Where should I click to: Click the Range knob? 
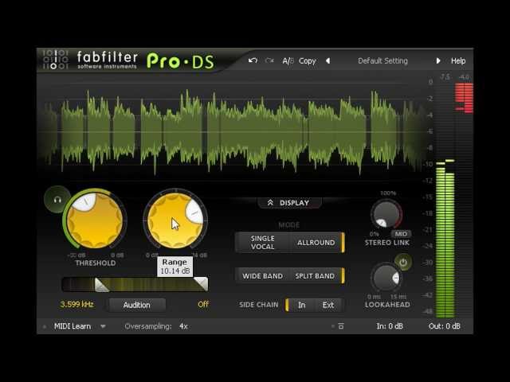click(x=175, y=221)
